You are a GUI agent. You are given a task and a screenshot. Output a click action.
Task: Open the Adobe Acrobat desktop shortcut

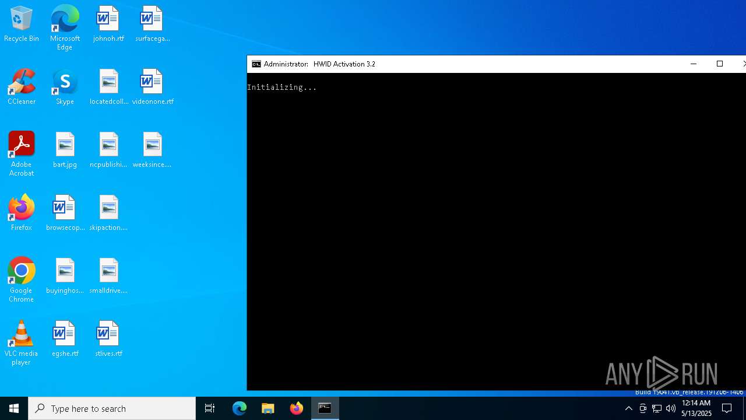tap(21, 154)
